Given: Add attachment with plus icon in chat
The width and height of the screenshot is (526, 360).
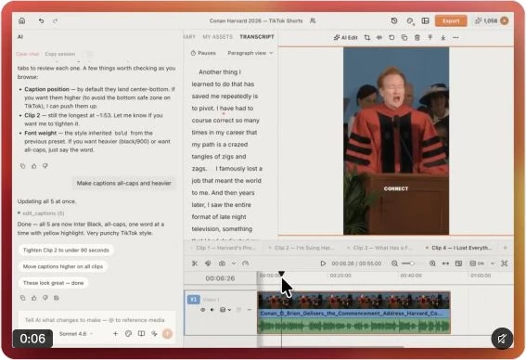Looking at the screenshot, I should pos(115,333).
